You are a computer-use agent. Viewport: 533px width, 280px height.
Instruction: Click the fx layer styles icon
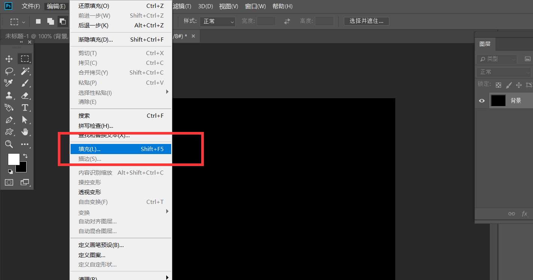click(x=524, y=214)
